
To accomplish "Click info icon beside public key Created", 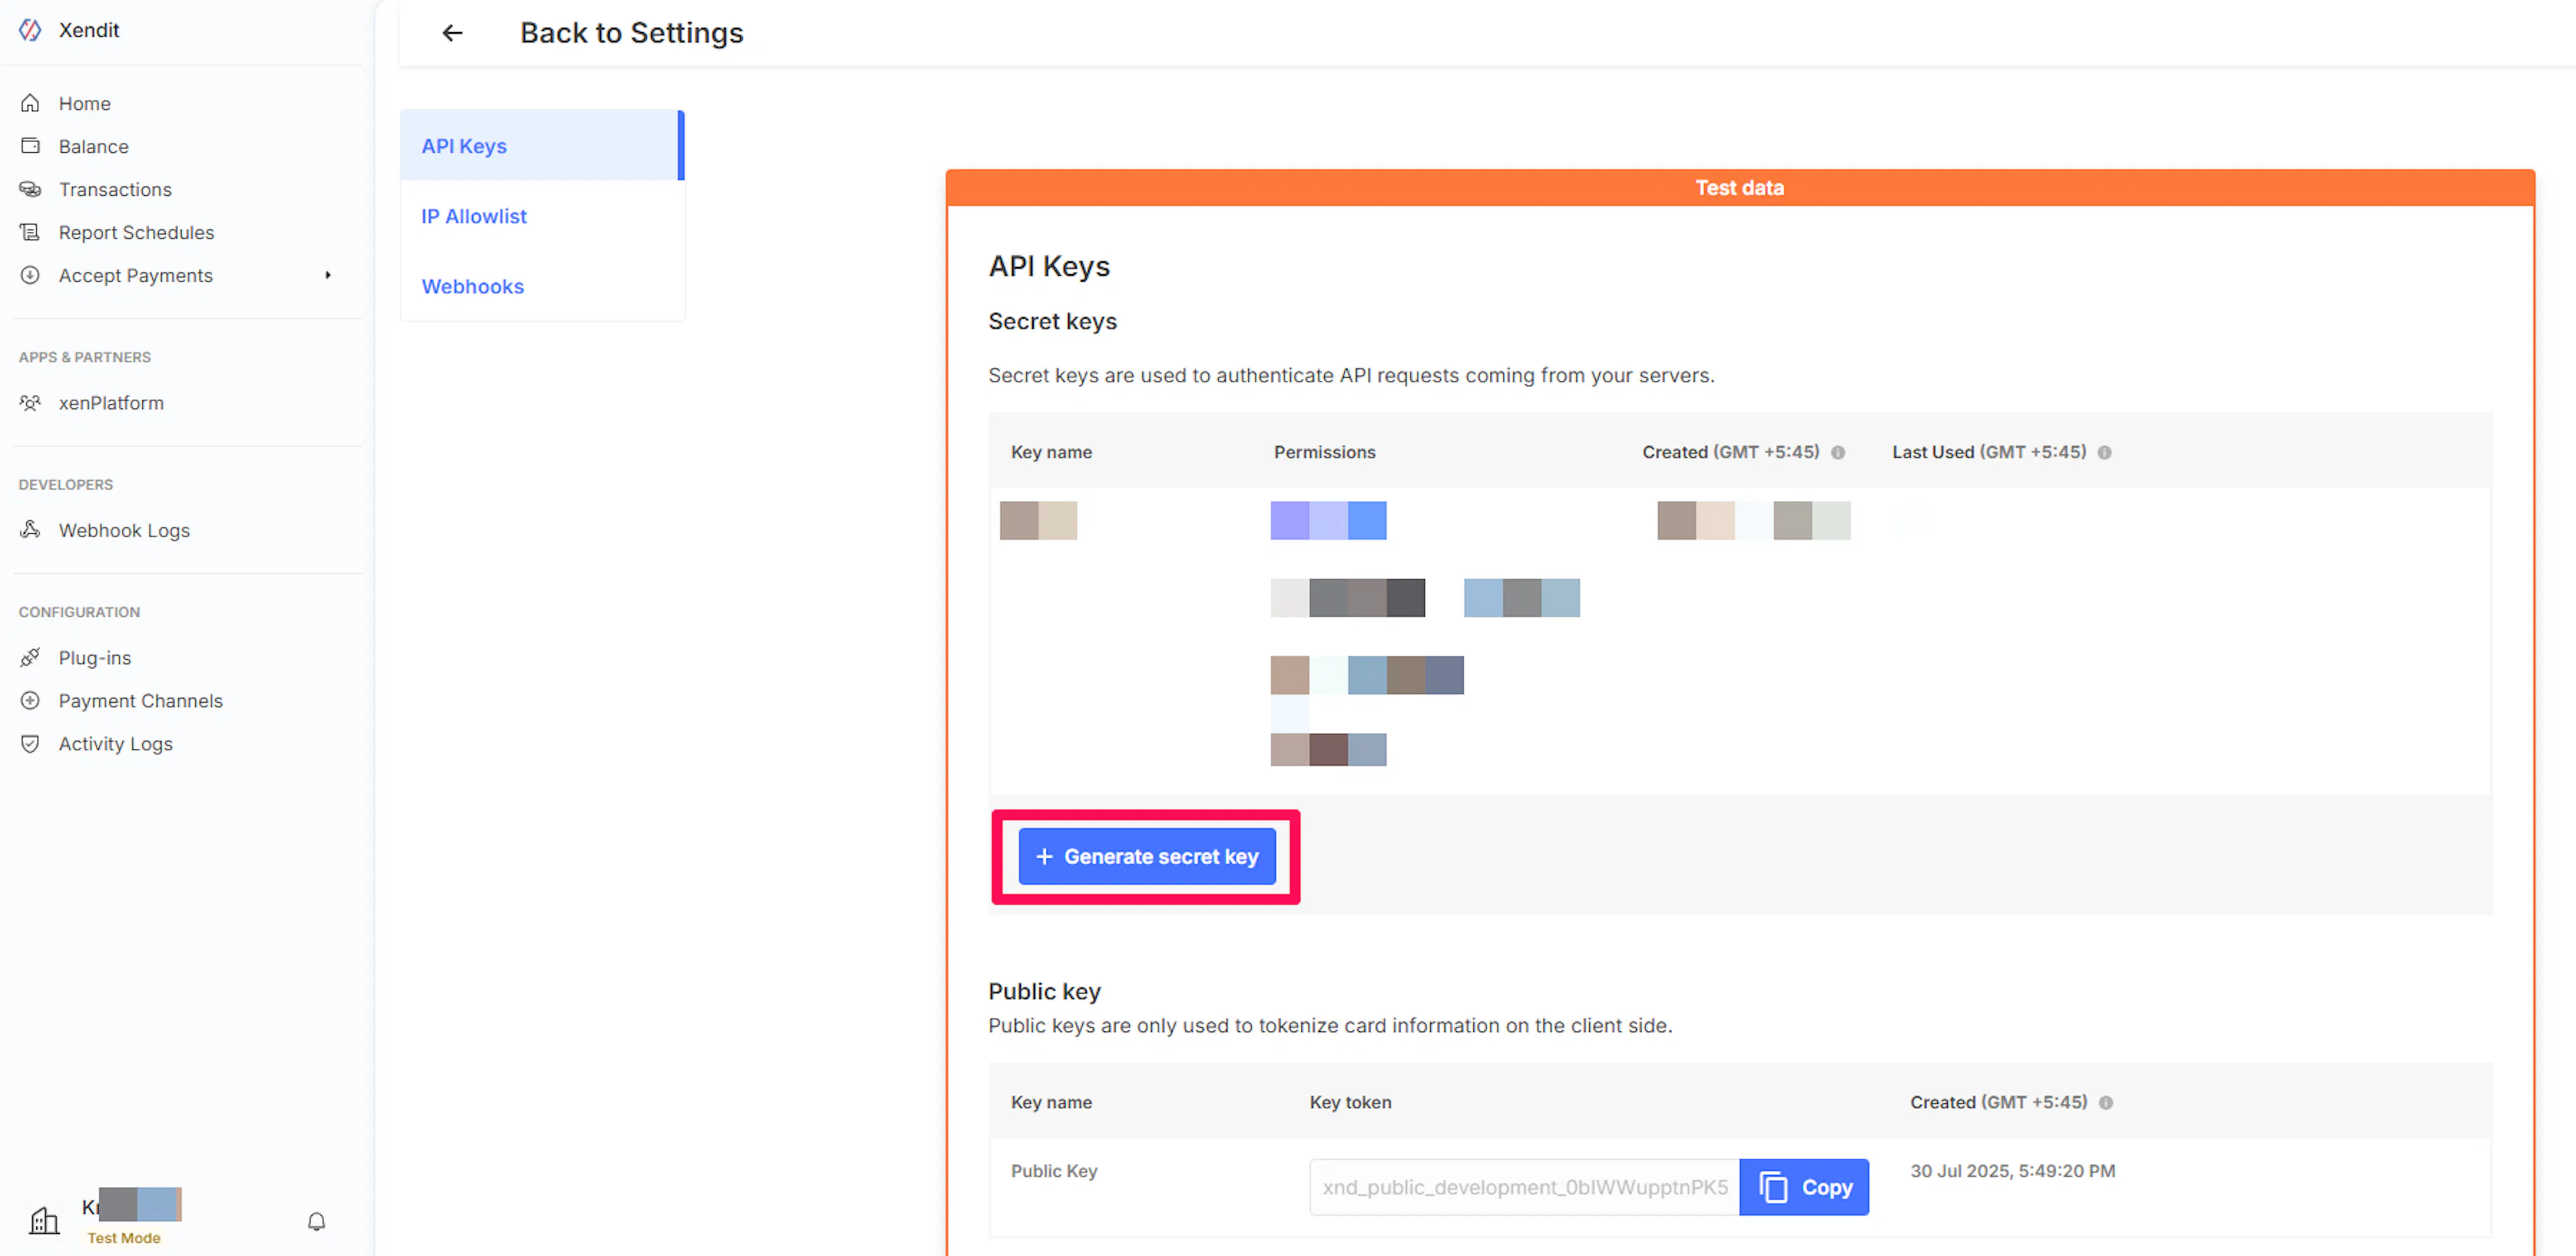I will tap(2105, 1102).
